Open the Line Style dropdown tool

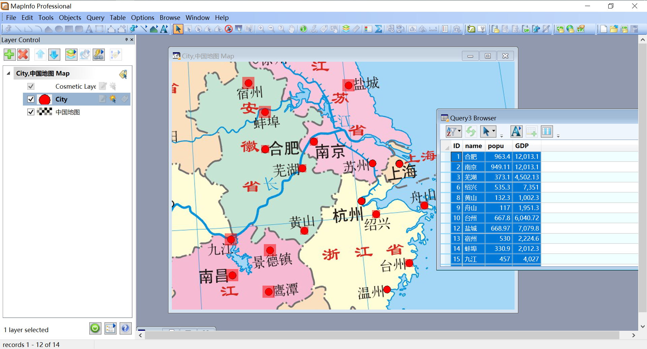click(x=144, y=29)
